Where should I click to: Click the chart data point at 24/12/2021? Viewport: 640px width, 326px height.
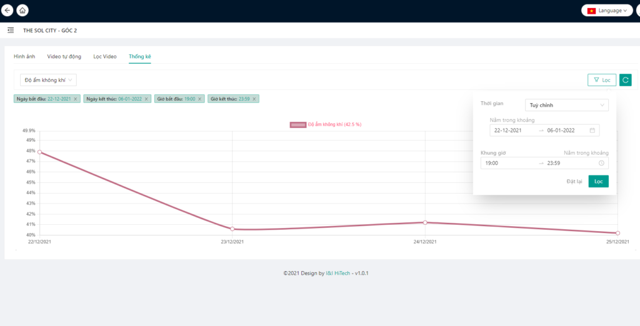(425, 222)
